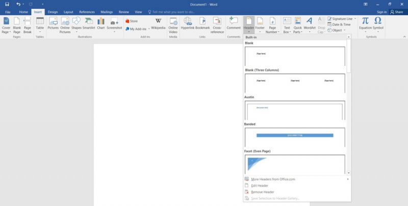This screenshot has height=206, width=408.
Task: Insert a Cover Page
Action: point(6,25)
